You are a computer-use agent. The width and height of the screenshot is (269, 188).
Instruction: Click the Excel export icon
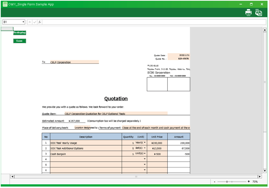click(x=259, y=13)
